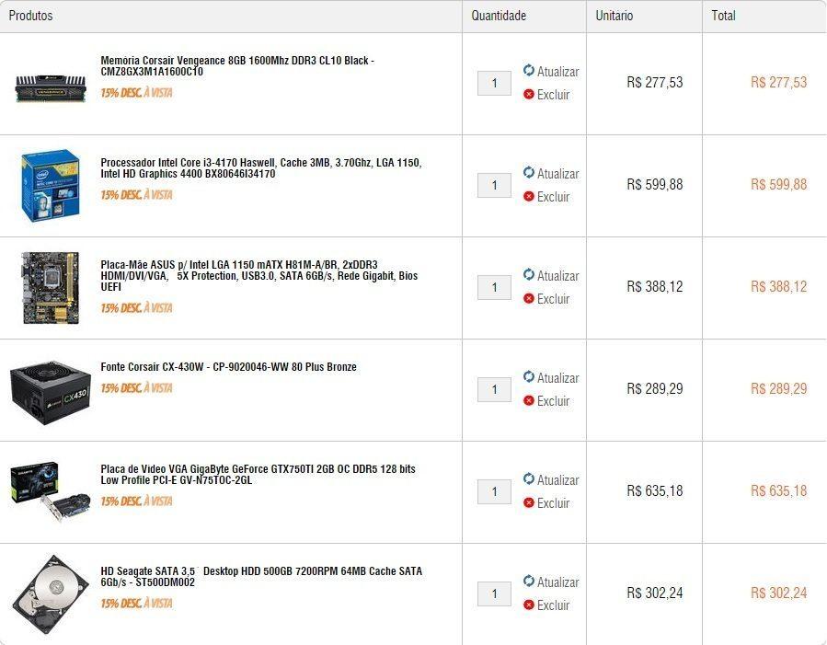Click the red Excluir icon for Seagate HD
The image size is (827, 645).
(x=529, y=605)
